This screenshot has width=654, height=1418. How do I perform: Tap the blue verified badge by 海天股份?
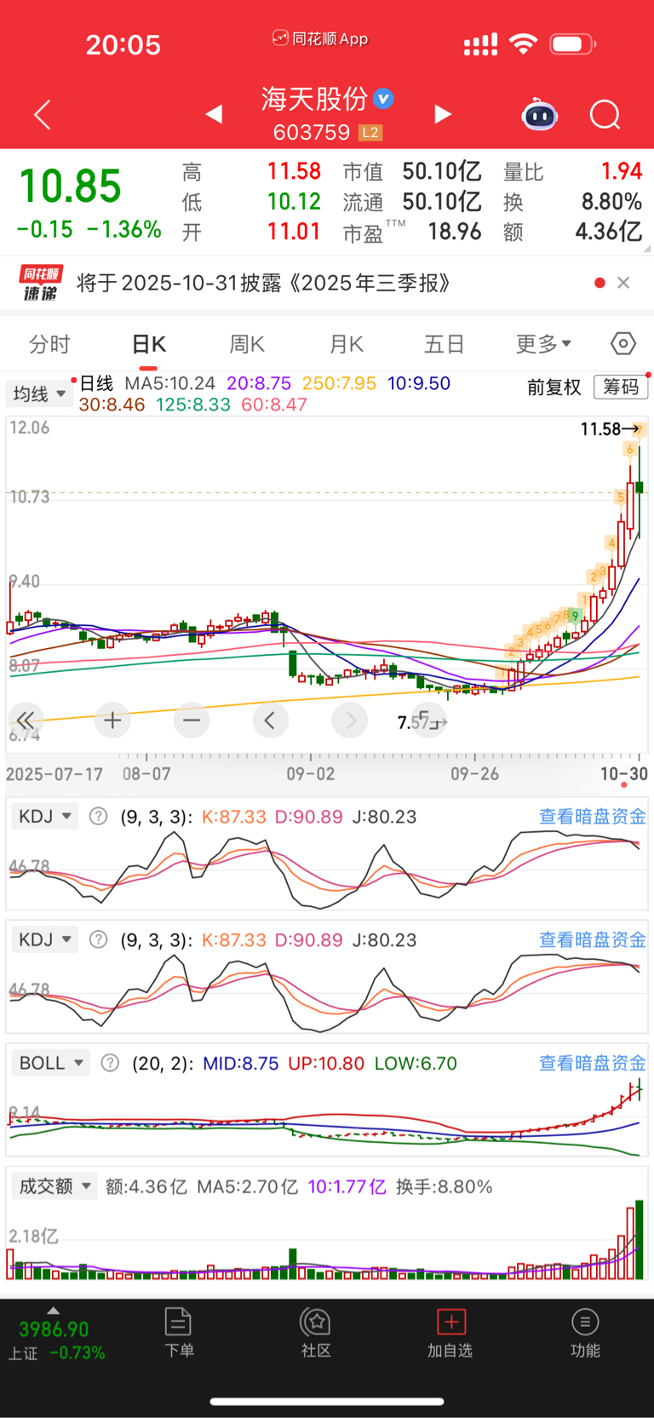[384, 99]
